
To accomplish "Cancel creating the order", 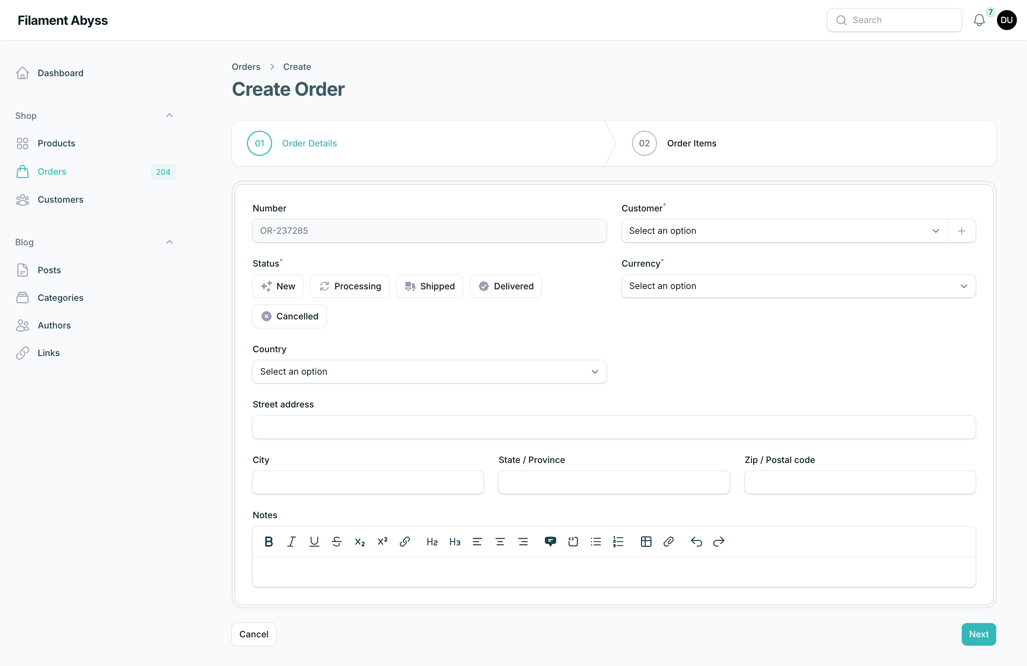I will click(x=254, y=634).
